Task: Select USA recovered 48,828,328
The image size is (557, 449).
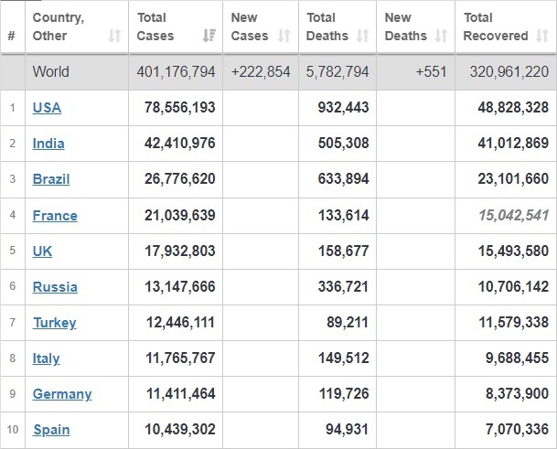Action: (513, 107)
